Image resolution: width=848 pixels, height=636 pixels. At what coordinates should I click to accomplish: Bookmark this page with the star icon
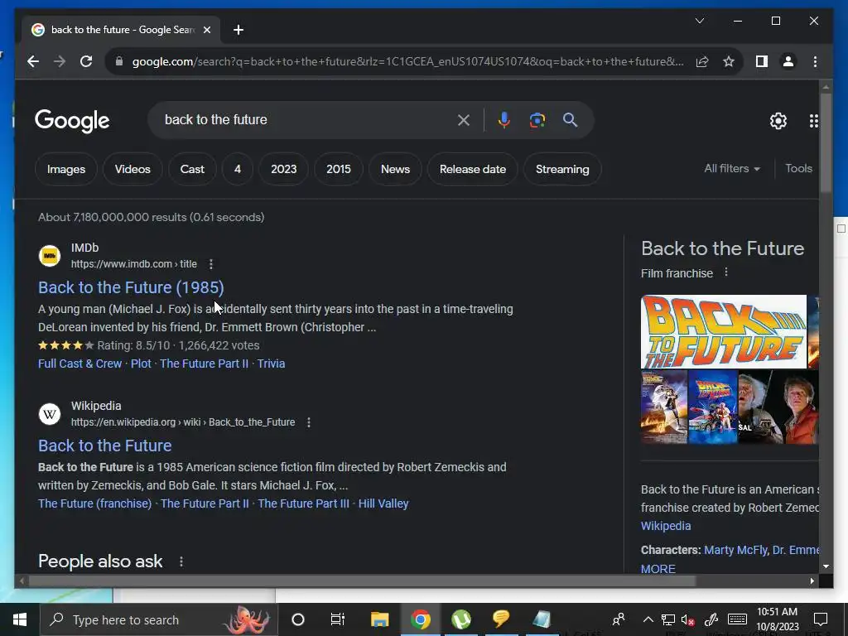pos(729,61)
